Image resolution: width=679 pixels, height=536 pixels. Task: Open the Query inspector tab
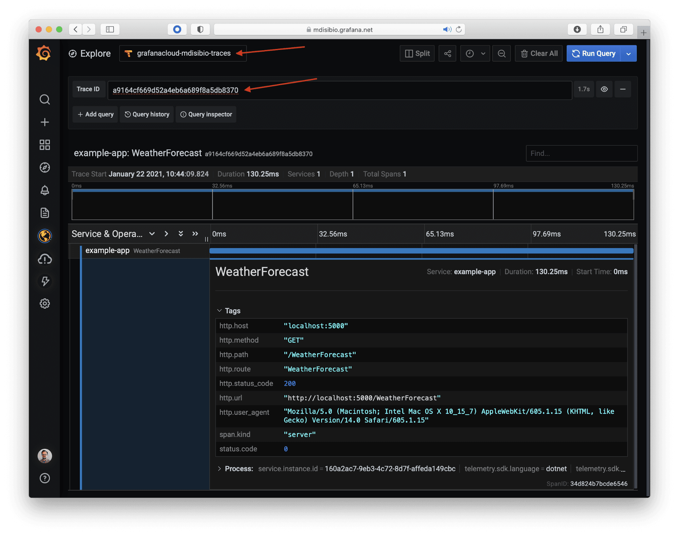[206, 114]
